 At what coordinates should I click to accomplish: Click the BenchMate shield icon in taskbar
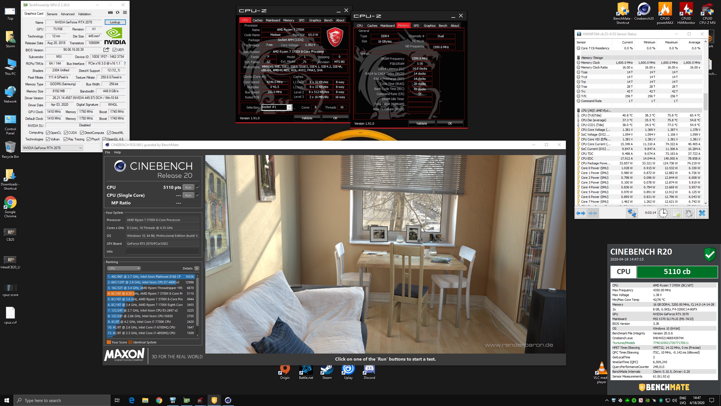214,400
